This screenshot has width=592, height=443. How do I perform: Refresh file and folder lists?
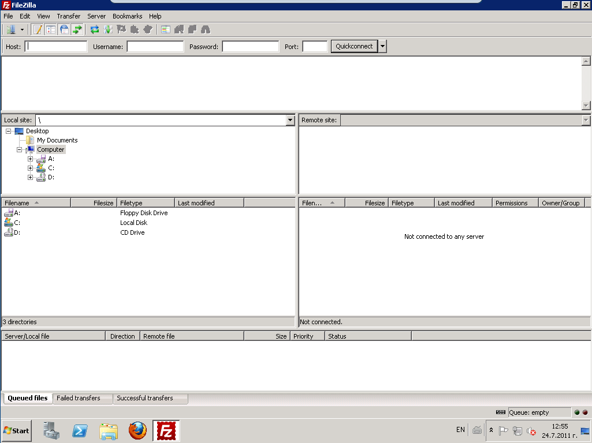[x=94, y=29]
